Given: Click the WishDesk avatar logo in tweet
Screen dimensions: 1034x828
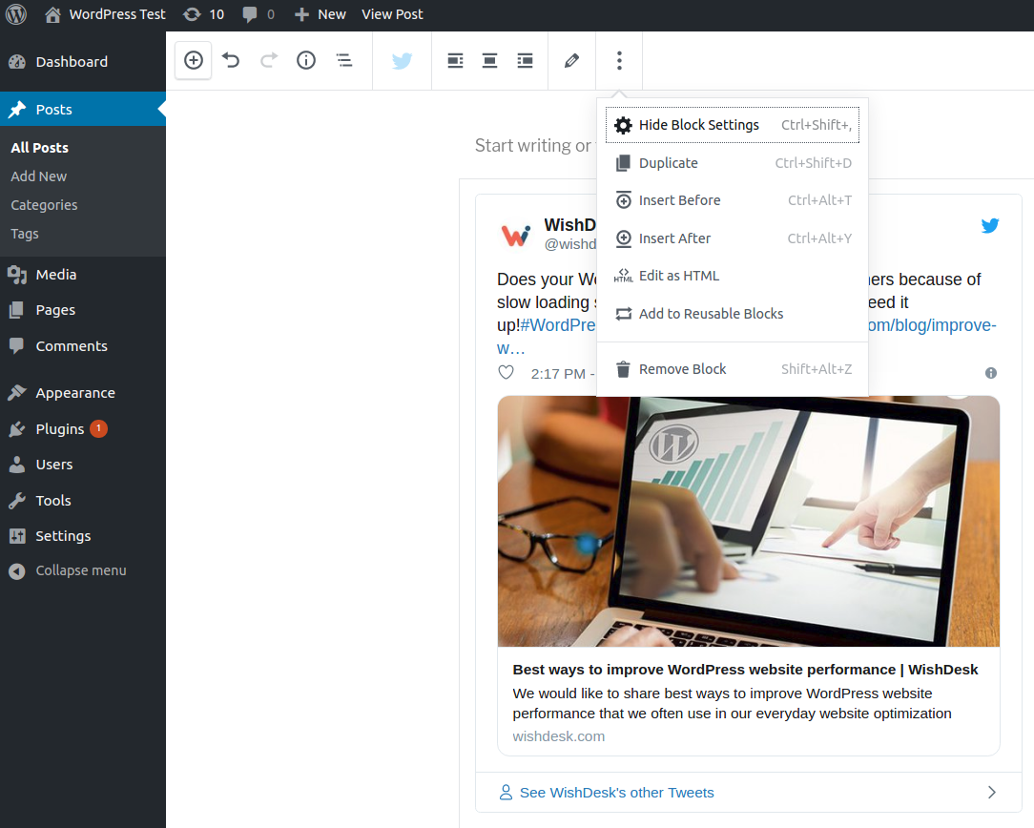Looking at the screenshot, I should (x=516, y=236).
